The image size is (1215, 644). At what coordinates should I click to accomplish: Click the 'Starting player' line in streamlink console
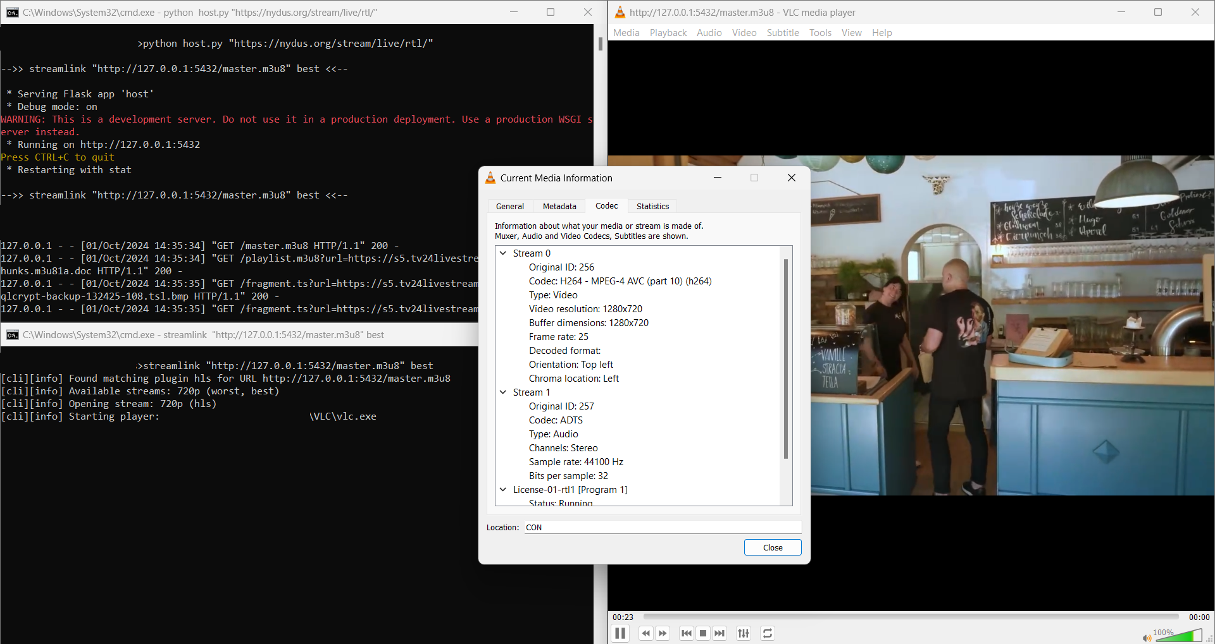[189, 416]
